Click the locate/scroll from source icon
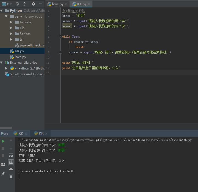This screenshot has width=198, height=192. (x=17, y=4)
